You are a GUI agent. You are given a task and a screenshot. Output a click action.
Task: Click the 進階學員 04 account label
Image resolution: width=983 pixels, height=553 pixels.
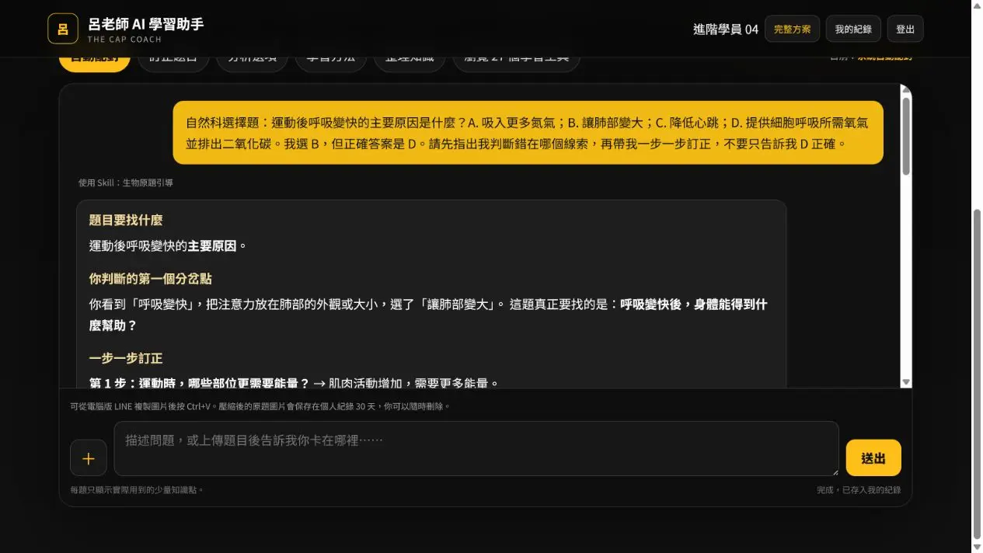coord(726,30)
